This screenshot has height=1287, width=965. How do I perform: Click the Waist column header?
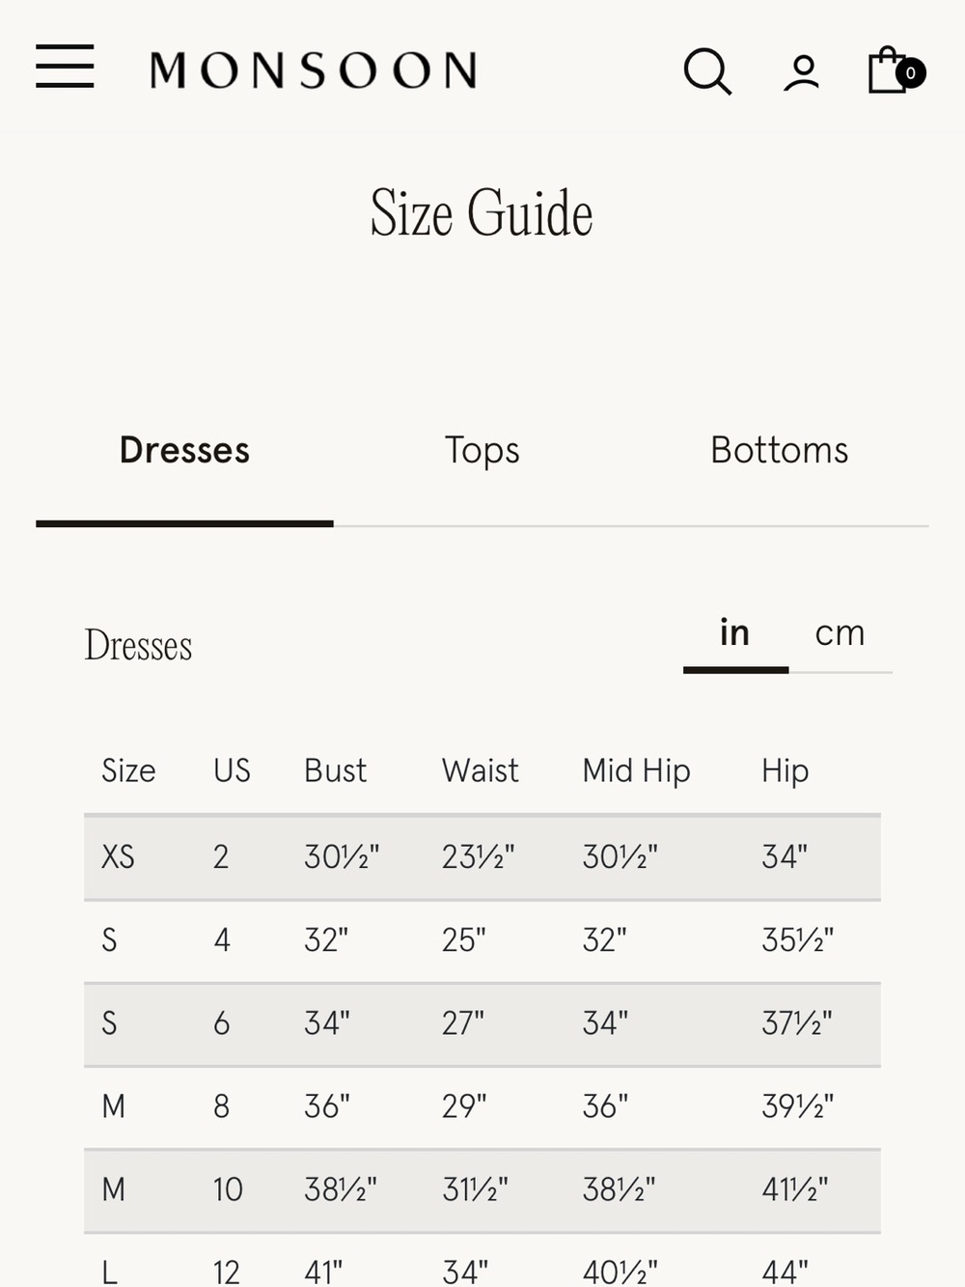tap(480, 770)
